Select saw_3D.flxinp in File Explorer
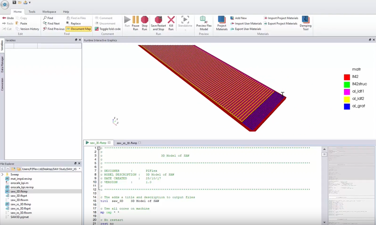Screen dimensions: 376x225 [x=19, y=191]
